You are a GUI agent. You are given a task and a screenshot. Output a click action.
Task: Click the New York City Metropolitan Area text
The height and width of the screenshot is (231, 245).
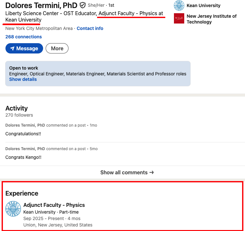coord(39,28)
